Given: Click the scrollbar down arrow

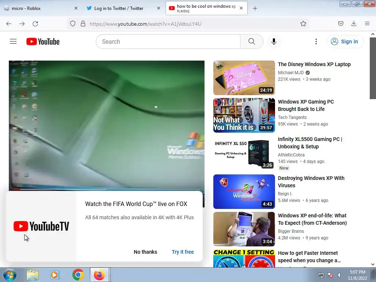Looking at the screenshot, I should coord(373,264).
